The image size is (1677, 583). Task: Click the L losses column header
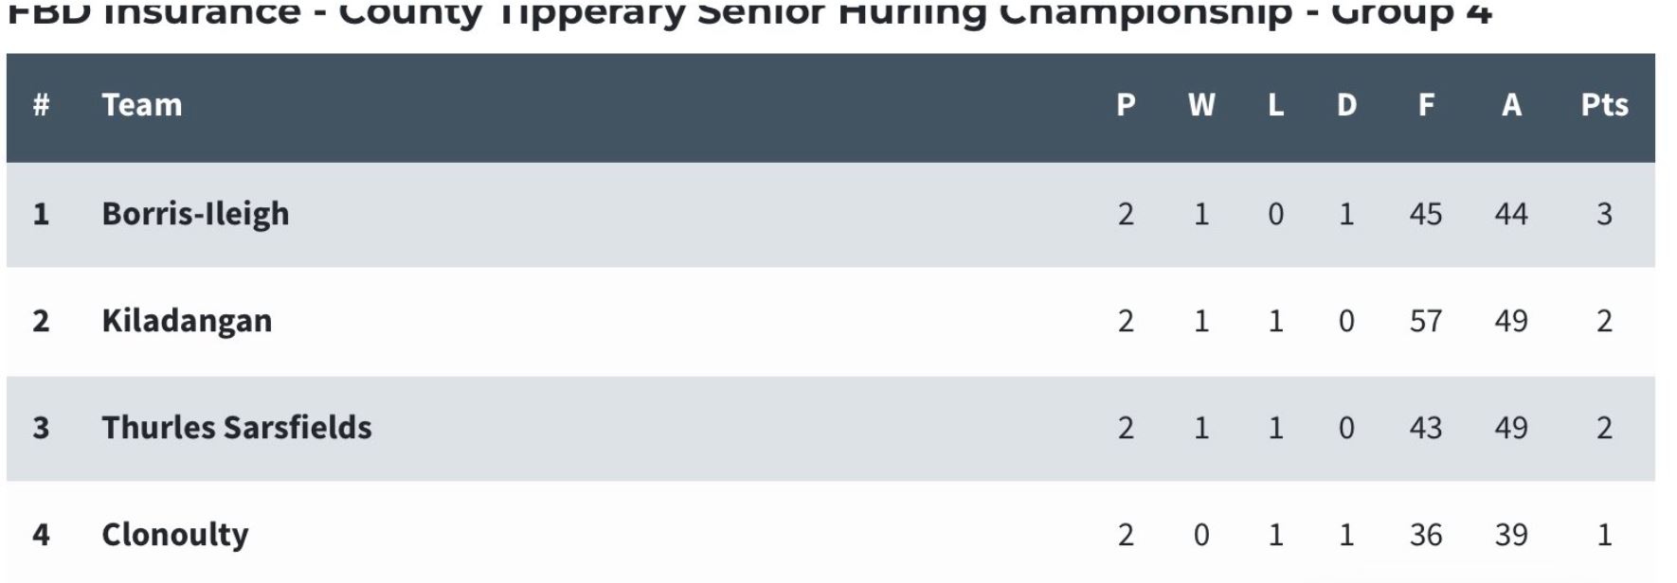(x=1276, y=105)
